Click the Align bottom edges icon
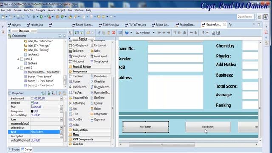This screenshot has height=153, width=272. pos(184,33)
